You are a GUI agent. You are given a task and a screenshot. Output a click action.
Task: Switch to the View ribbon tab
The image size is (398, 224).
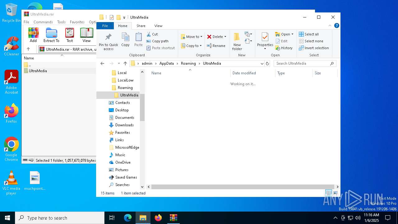[158, 26]
